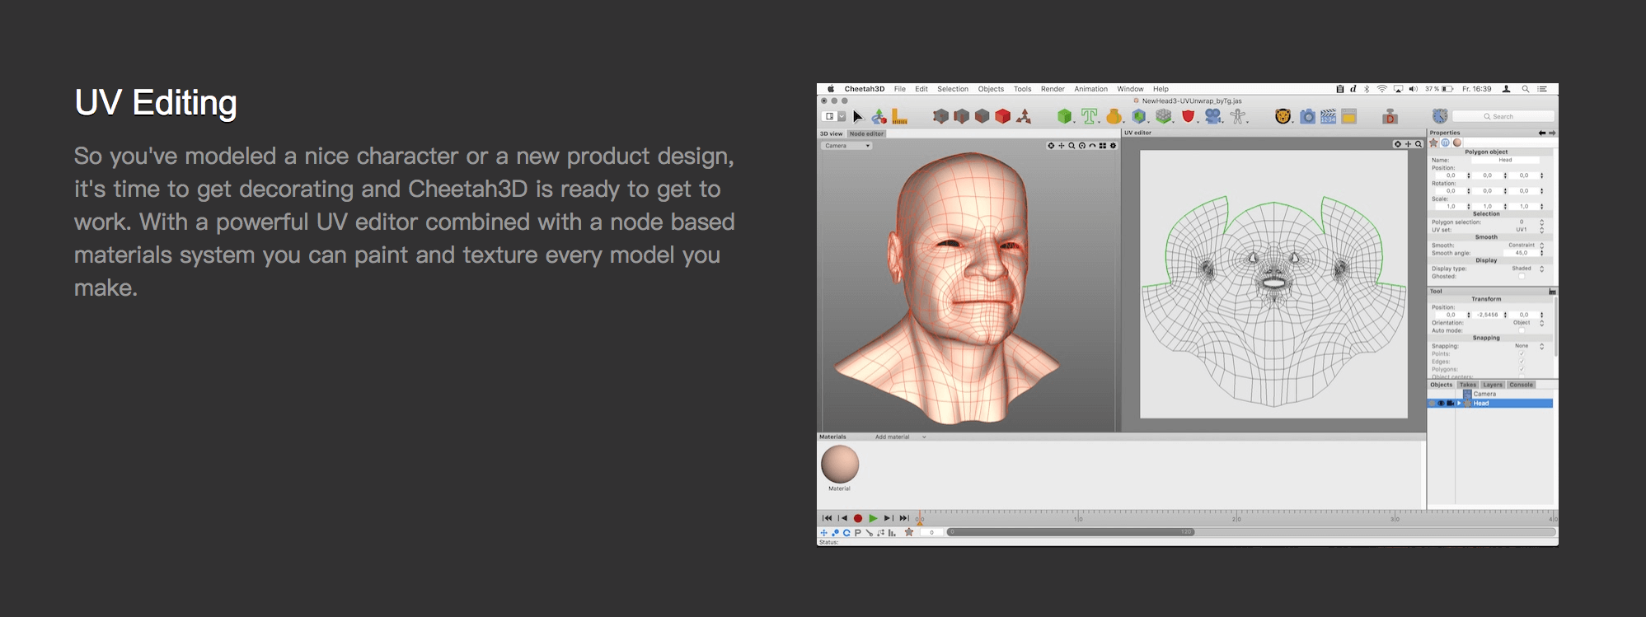Open the Snapping None dropdown
1646x617 pixels.
[1529, 346]
